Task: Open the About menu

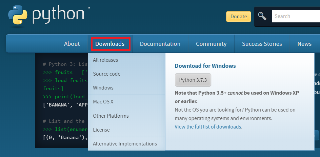Action: [72, 44]
